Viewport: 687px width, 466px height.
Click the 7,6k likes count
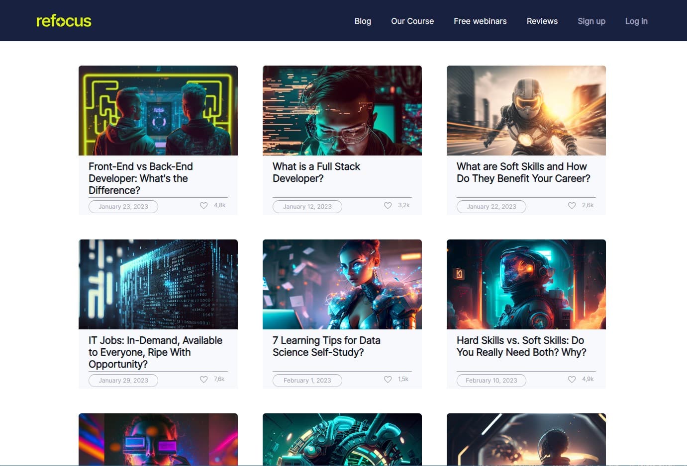219,379
